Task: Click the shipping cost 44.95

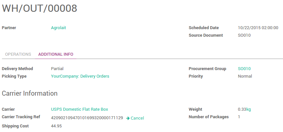Action: coord(56,126)
